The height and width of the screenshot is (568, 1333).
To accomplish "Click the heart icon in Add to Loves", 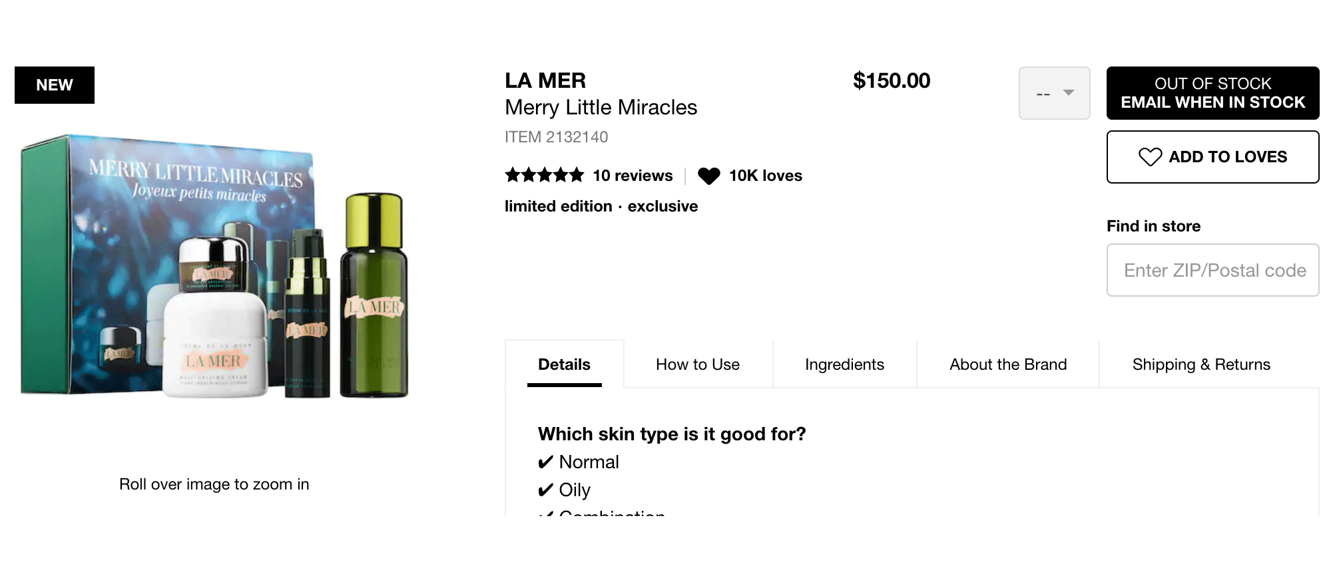I will pos(1150,157).
